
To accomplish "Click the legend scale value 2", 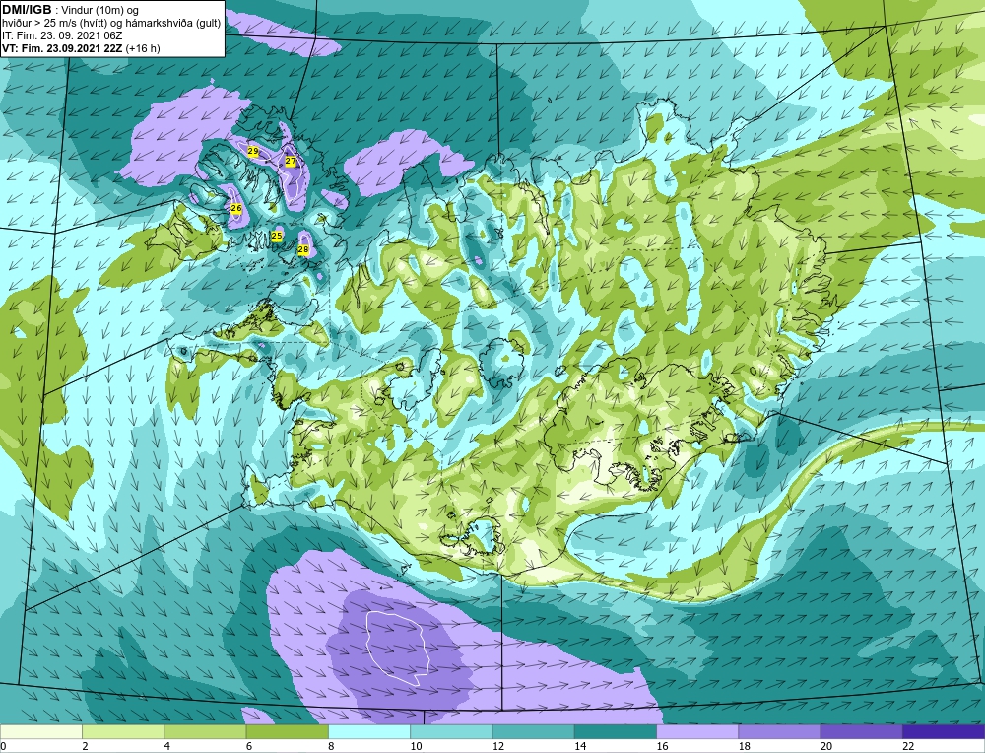I will 85,746.
